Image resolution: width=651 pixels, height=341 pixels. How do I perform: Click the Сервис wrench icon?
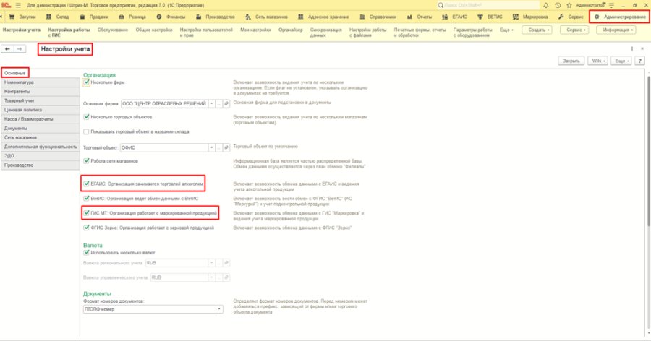[x=561, y=17]
